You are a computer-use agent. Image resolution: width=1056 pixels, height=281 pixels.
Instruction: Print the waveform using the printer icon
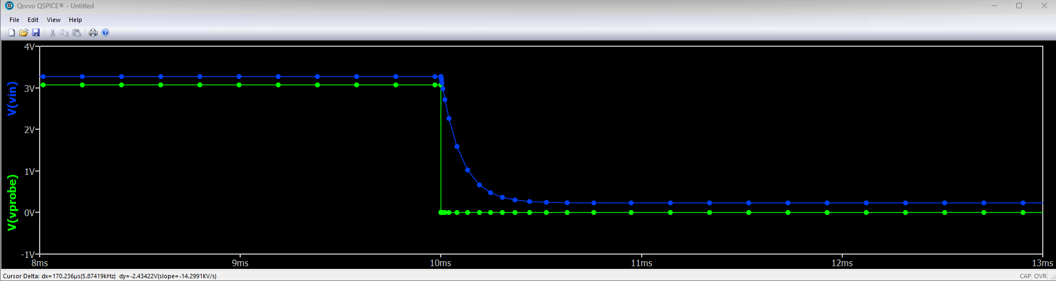(x=93, y=33)
